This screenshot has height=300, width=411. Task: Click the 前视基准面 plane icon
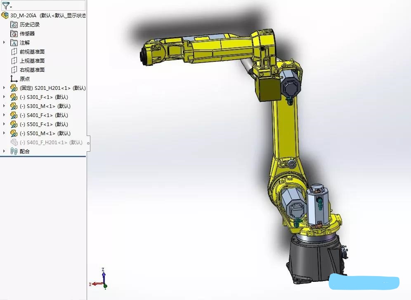pyautogui.click(x=14, y=52)
